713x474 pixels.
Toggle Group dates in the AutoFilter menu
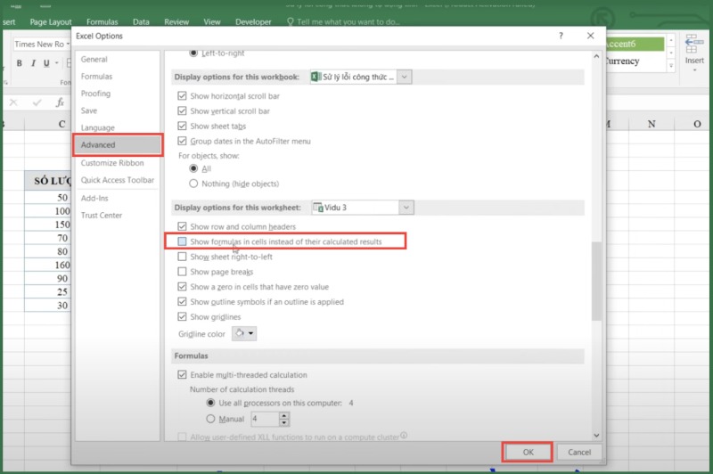point(182,141)
